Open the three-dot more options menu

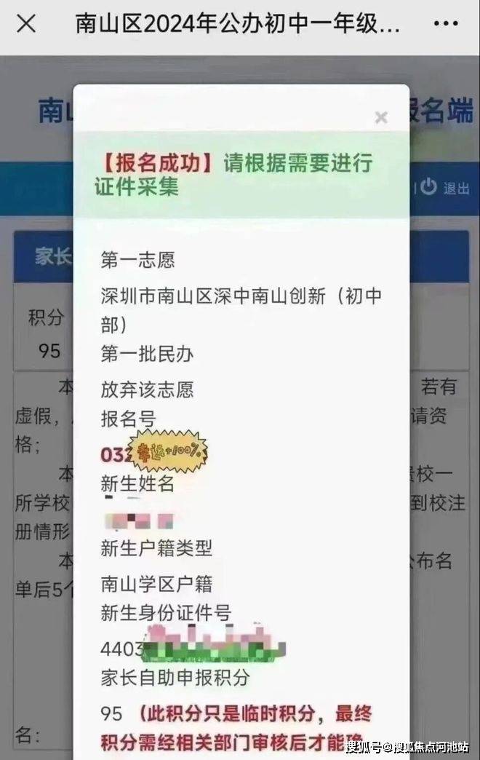click(x=446, y=23)
